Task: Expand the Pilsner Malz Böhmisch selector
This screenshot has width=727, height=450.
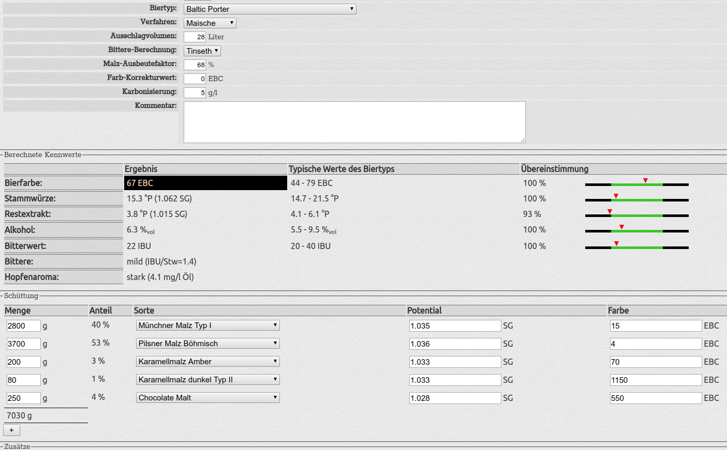Action: pyautogui.click(x=208, y=343)
